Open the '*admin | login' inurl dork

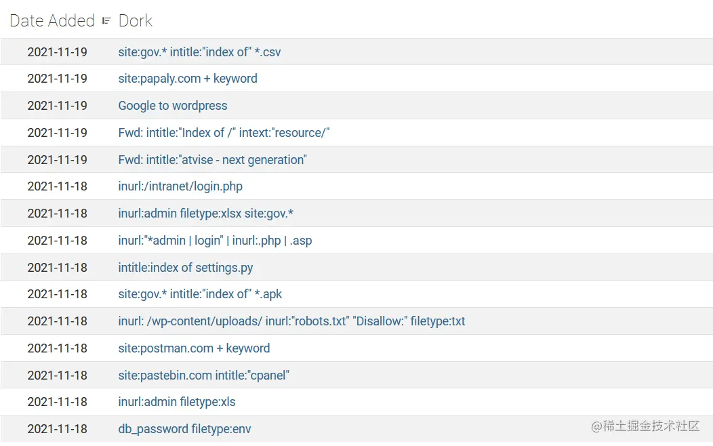[215, 241]
